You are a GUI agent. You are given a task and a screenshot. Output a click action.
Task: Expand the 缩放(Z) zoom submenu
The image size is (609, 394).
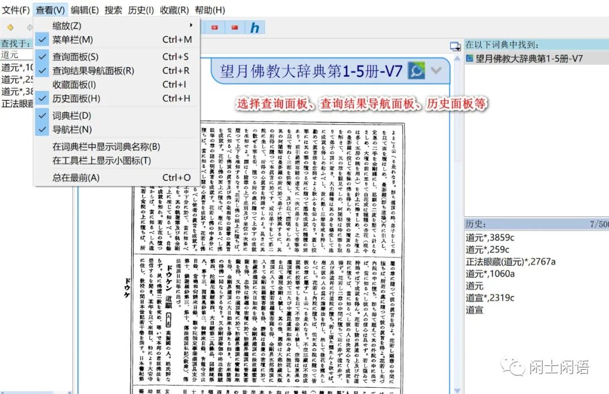(117, 25)
